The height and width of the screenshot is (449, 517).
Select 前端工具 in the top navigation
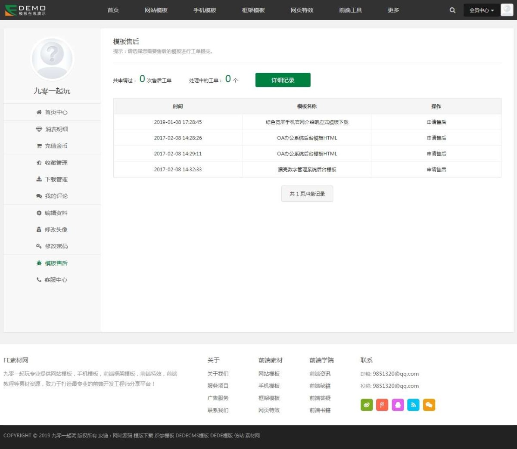click(350, 10)
